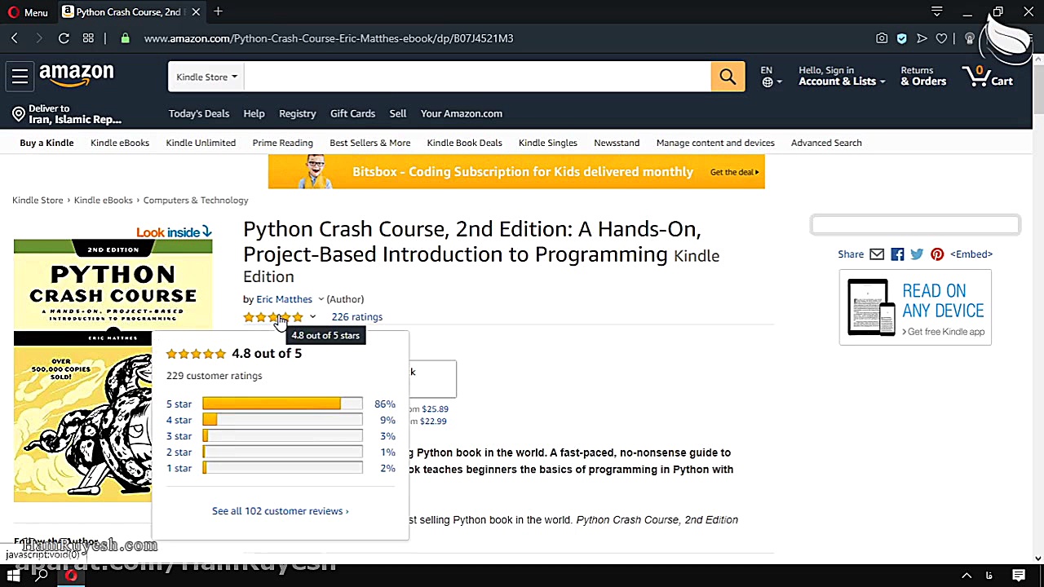Share by email envelope icon
The image size is (1044, 587).
click(877, 254)
